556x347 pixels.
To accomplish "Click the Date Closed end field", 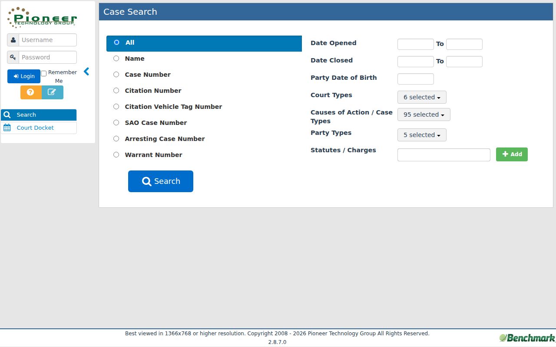I will pyautogui.click(x=464, y=62).
